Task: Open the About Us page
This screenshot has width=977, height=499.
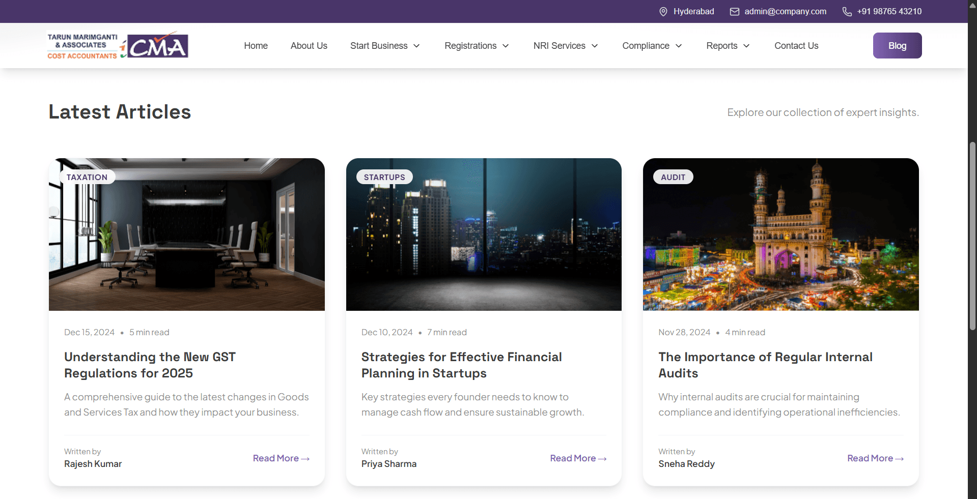Action: [x=309, y=46]
